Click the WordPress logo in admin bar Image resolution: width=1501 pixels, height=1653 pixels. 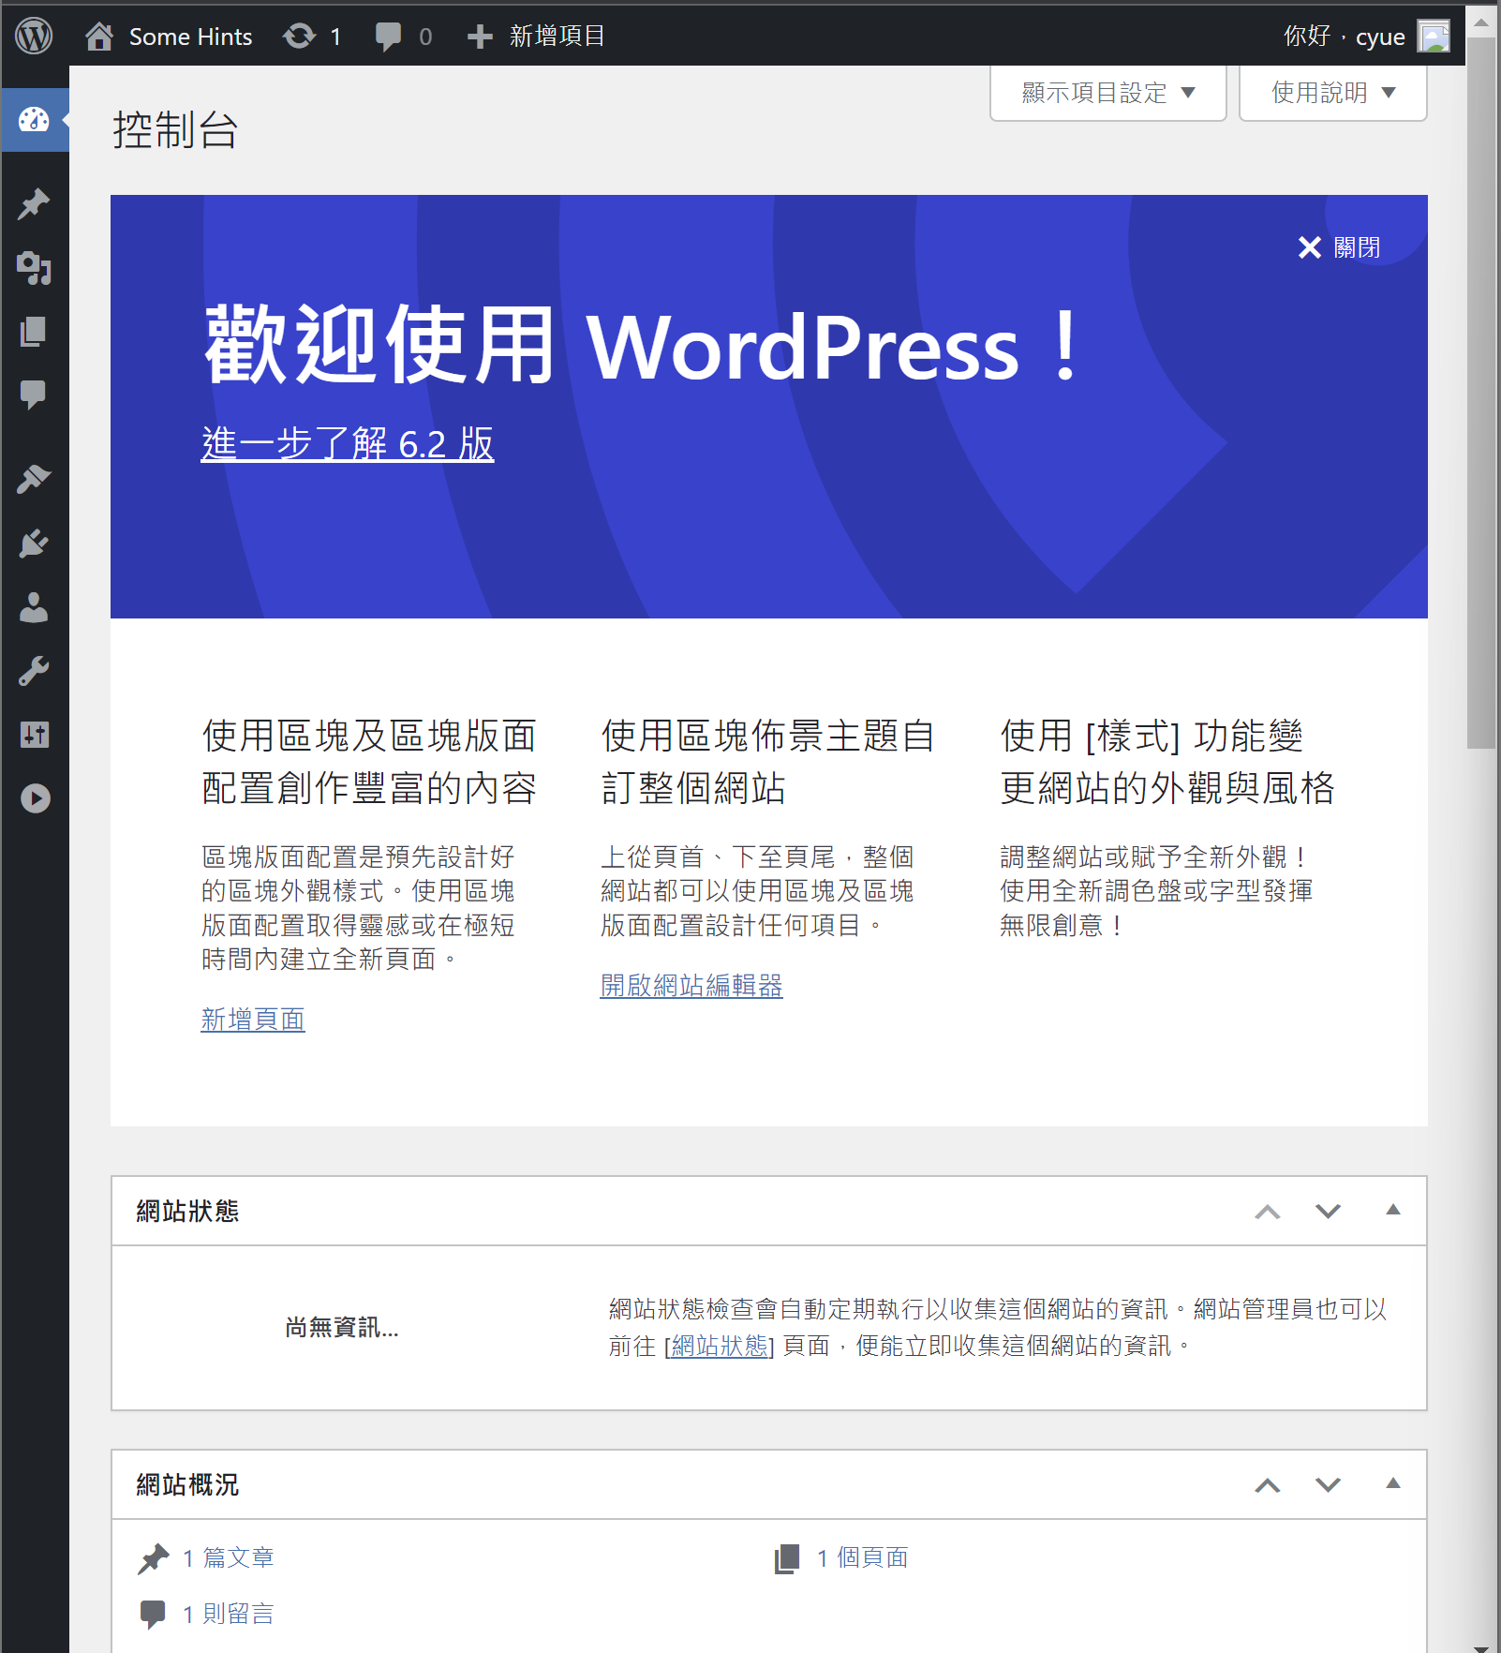click(x=34, y=37)
